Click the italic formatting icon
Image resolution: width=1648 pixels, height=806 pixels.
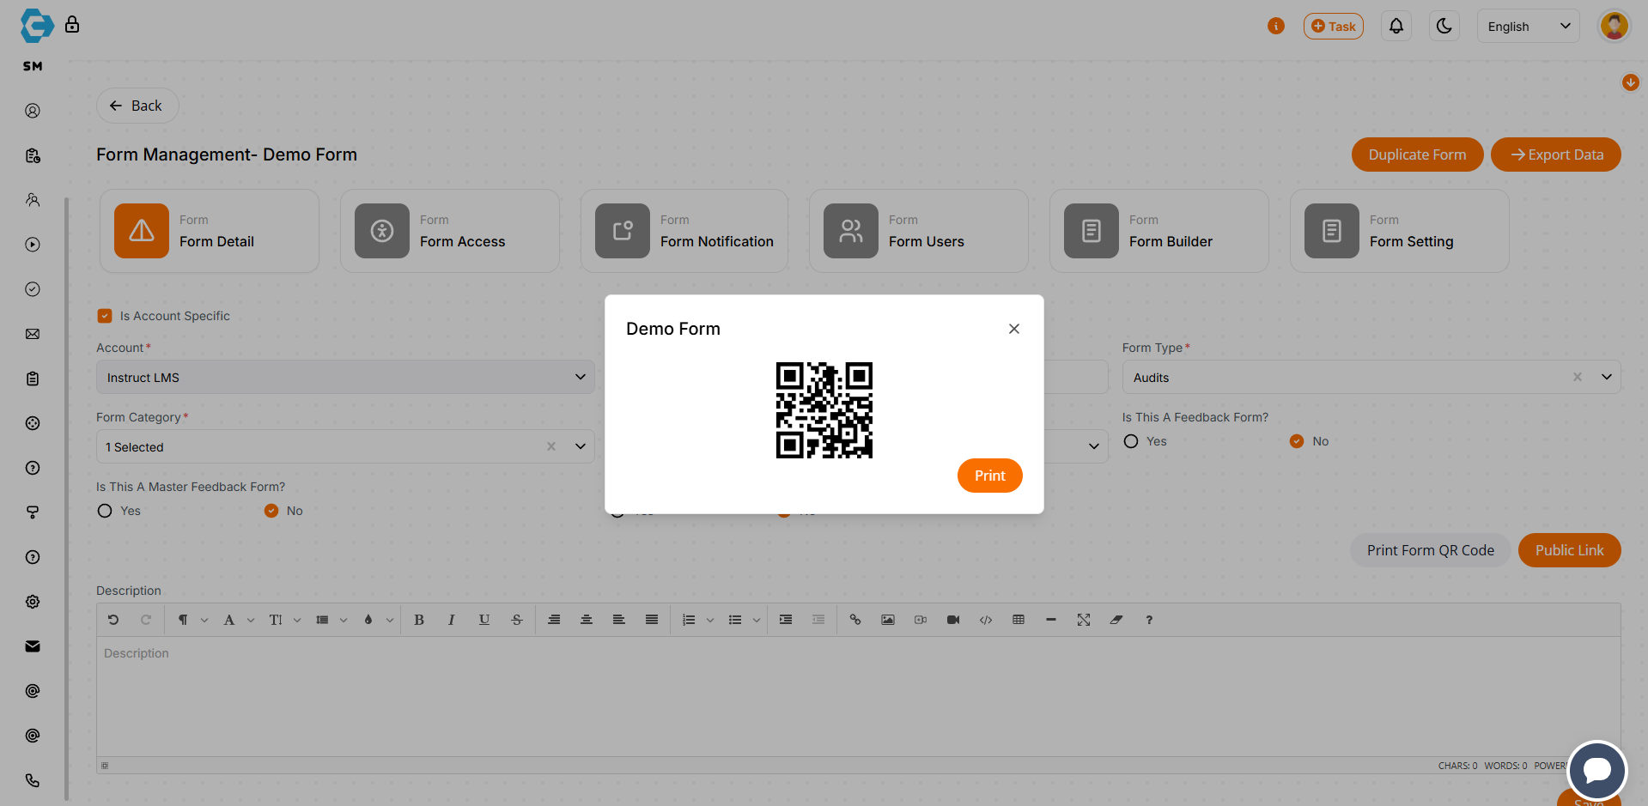(451, 620)
